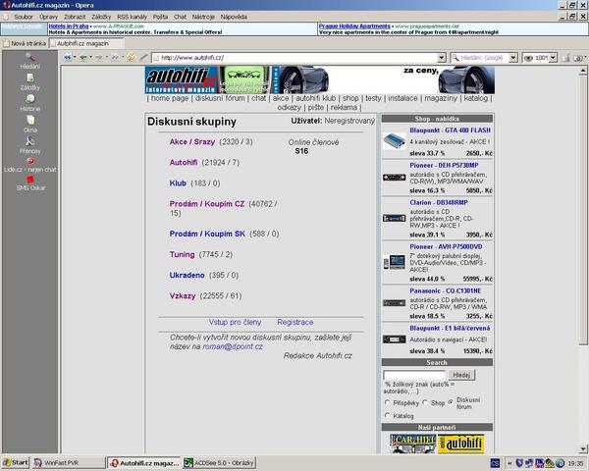
Task: Switch to the ACDSee 5.0 taskbar window
Action: pyautogui.click(x=219, y=463)
